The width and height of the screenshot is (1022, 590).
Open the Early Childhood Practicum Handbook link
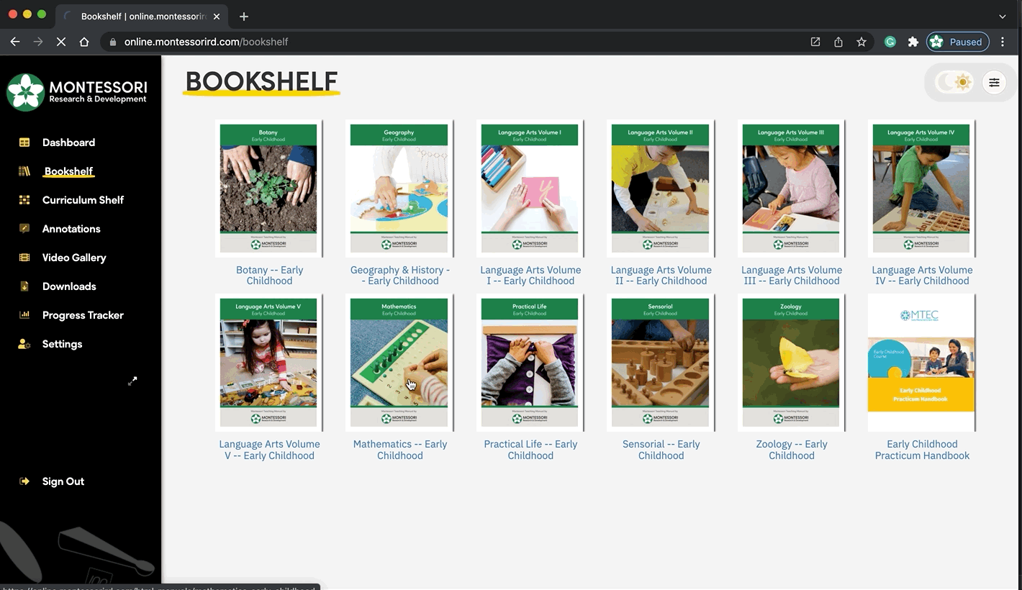(x=922, y=450)
